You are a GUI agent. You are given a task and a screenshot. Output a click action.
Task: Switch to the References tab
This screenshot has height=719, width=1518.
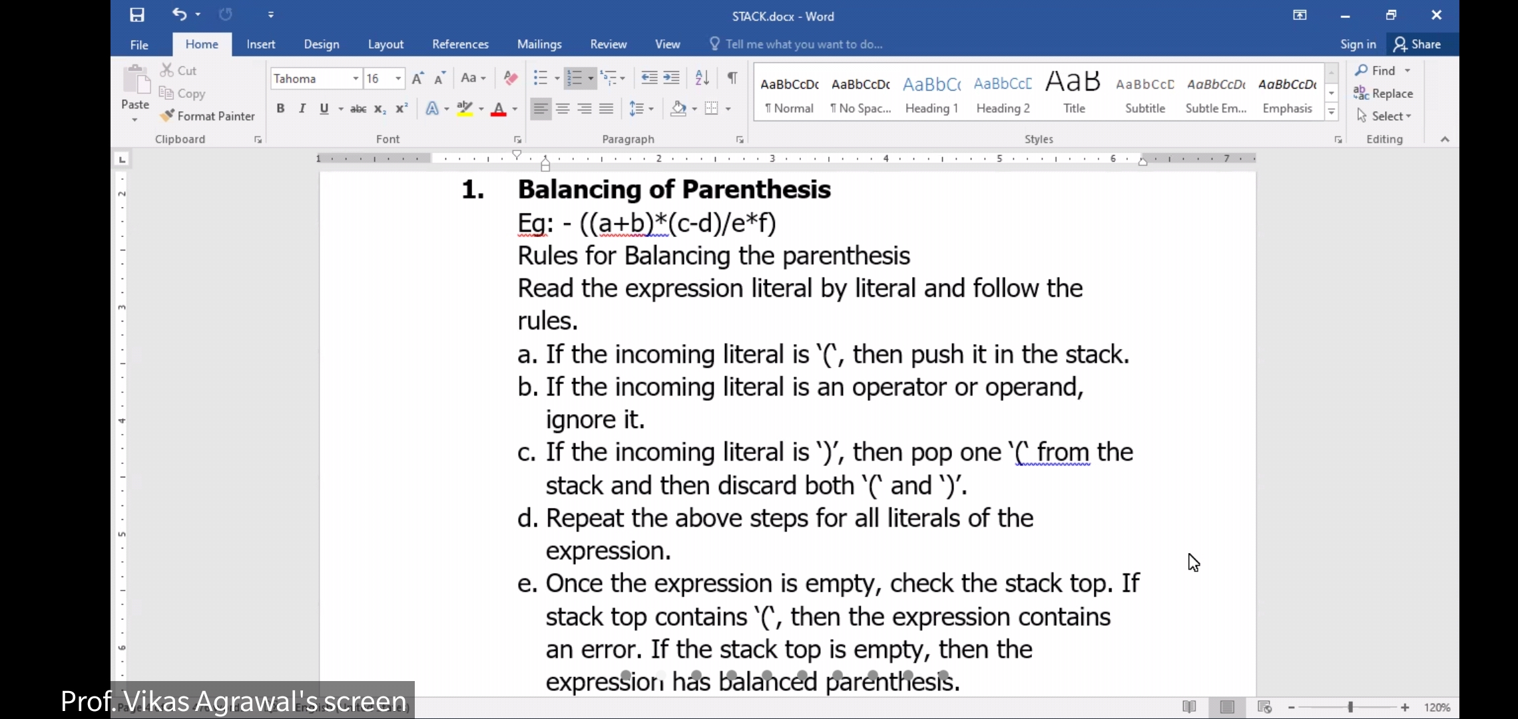(460, 44)
